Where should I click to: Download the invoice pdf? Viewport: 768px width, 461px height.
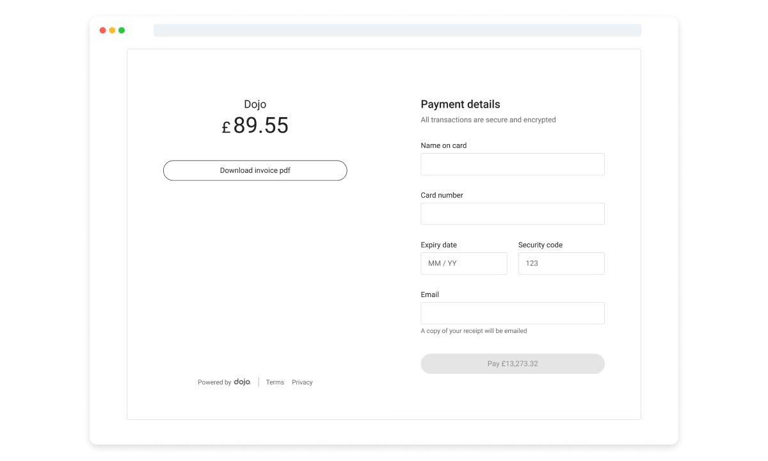pos(255,170)
